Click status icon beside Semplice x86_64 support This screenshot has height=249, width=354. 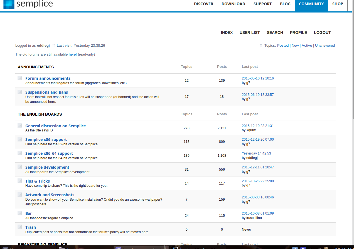[x=20, y=153]
